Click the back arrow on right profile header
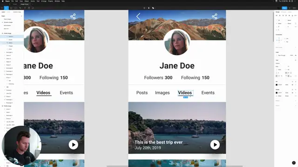Screen dimensions: 298x167 138,16
